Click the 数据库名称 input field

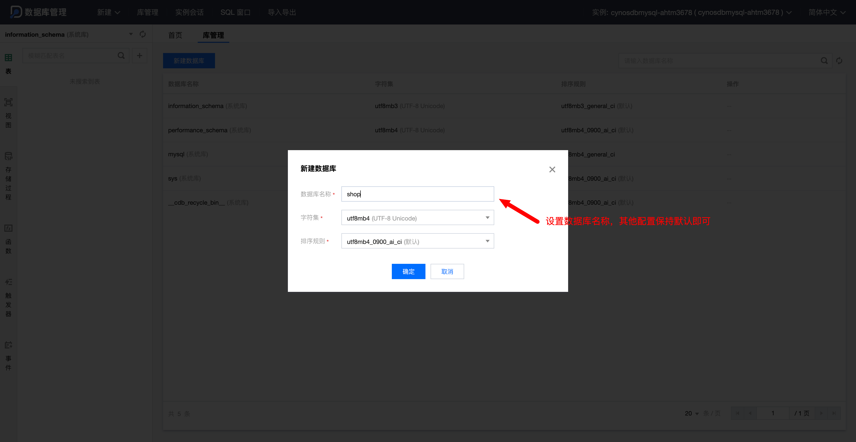pyautogui.click(x=417, y=194)
